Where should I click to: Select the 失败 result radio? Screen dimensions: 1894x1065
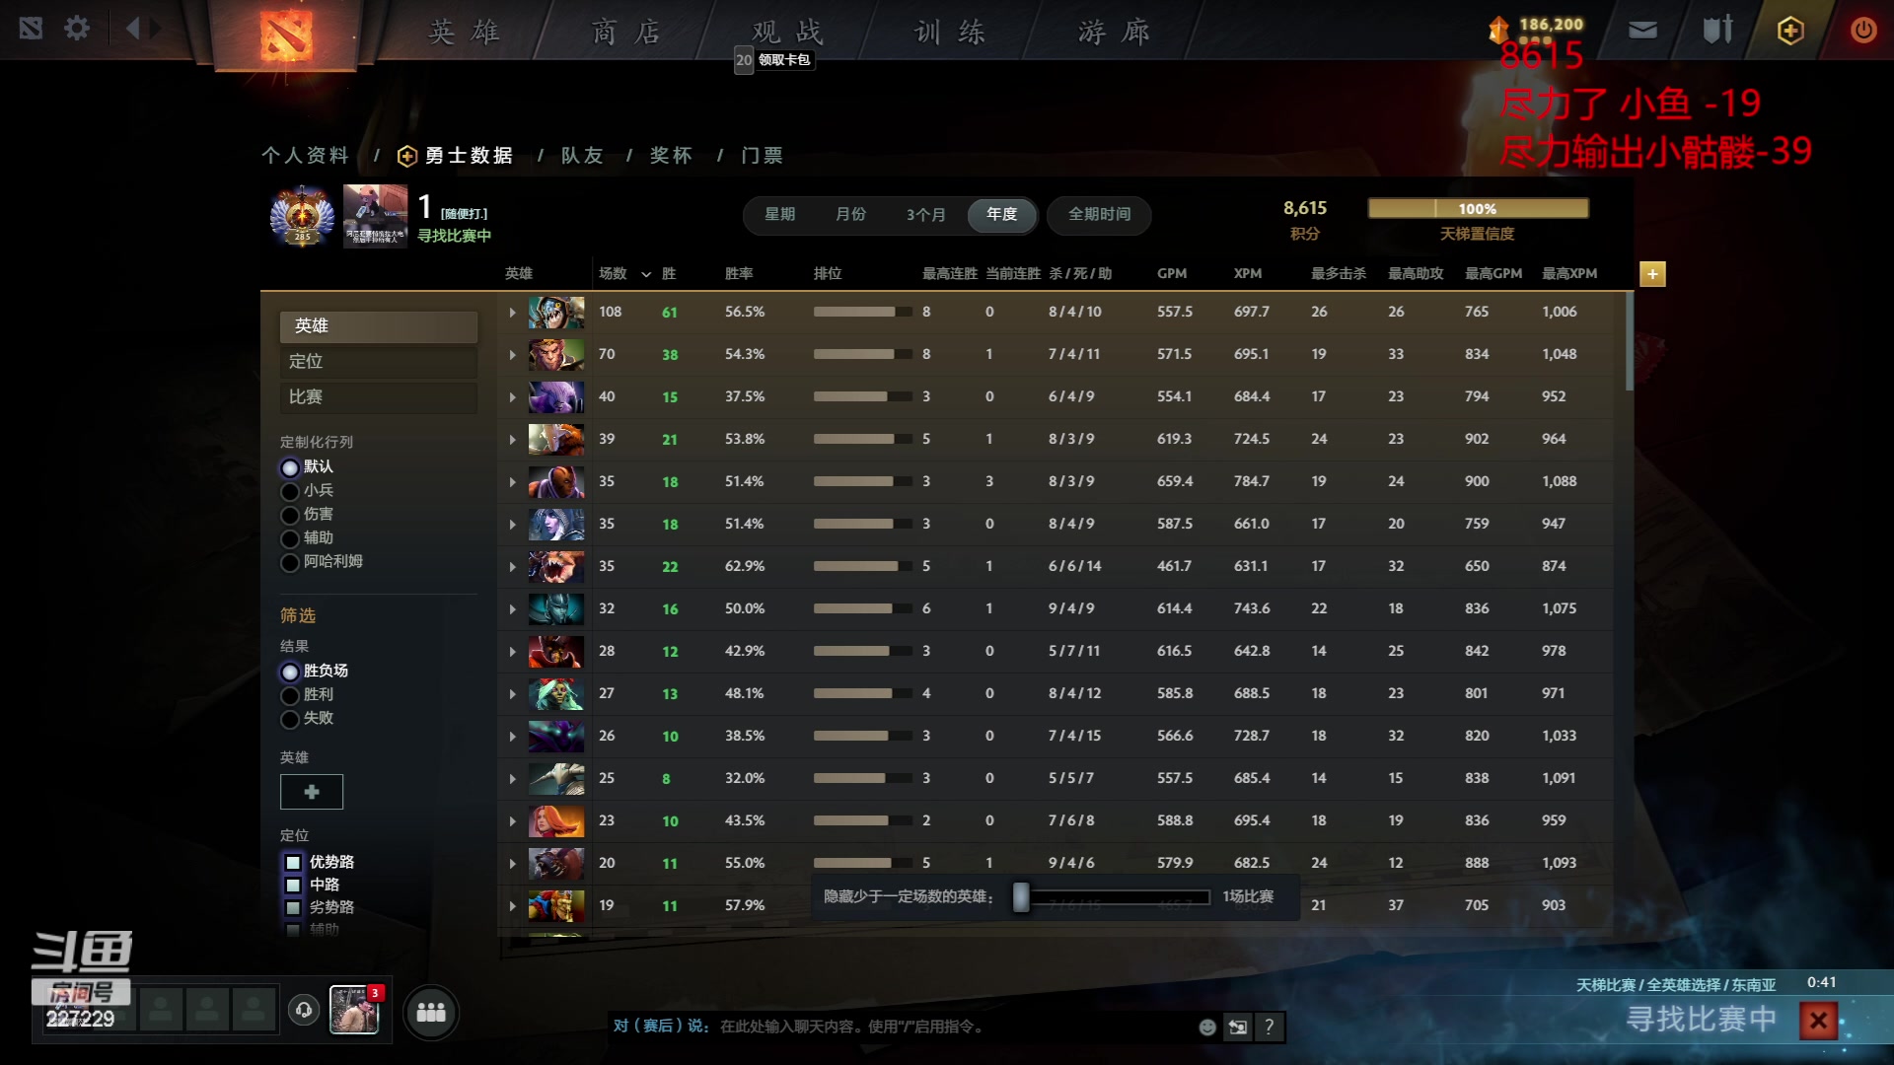point(290,719)
